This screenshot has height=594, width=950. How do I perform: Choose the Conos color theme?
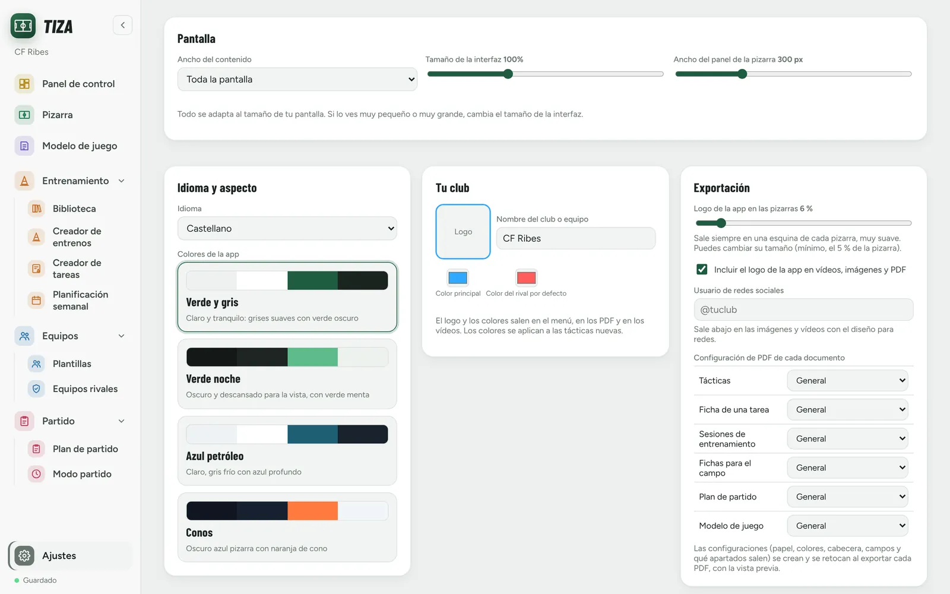click(287, 527)
